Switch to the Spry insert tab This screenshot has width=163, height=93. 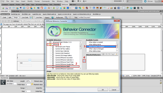coord(33,4)
